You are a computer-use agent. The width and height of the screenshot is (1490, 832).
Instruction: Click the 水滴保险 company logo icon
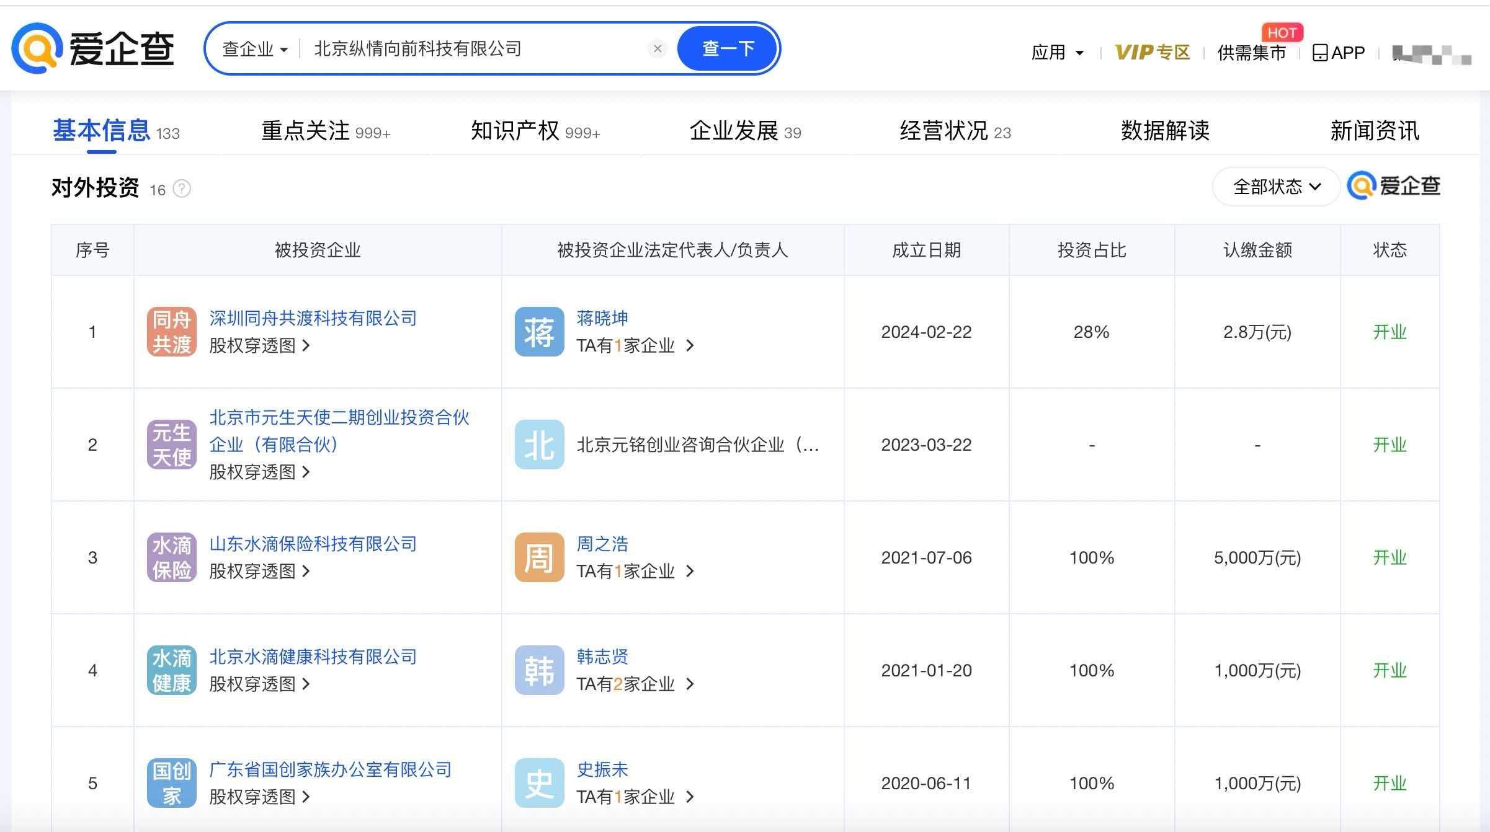(172, 557)
